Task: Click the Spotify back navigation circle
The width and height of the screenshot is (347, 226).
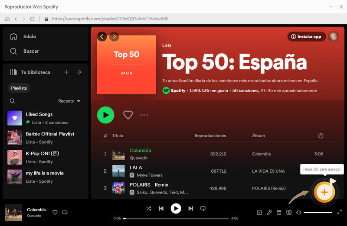Action: click(102, 37)
